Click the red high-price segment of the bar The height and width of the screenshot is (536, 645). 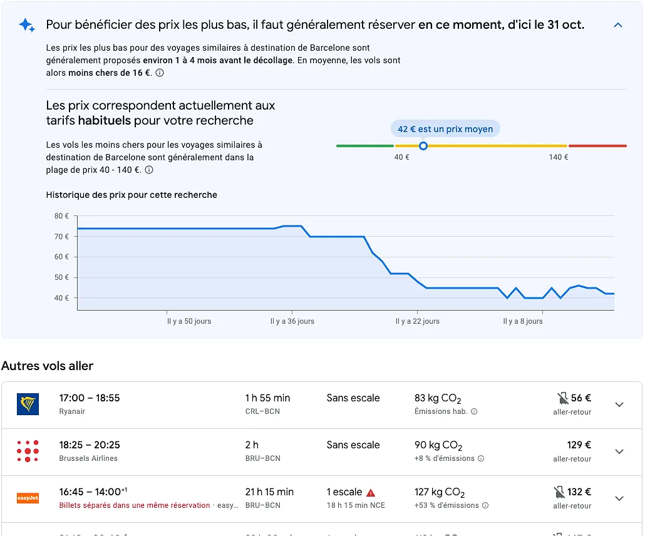pyautogui.click(x=597, y=146)
